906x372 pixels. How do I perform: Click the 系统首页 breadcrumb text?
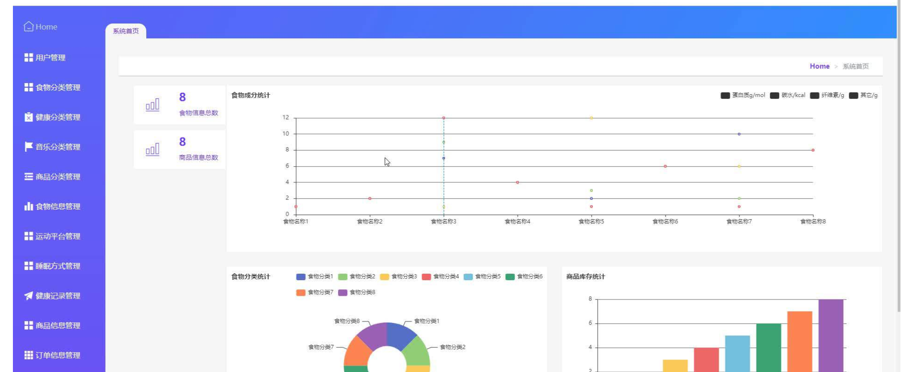click(x=856, y=66)
